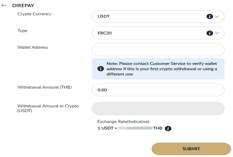Click info icon beside exchange rate THB
The image size is (233, 157).
[x=168, y=128]
